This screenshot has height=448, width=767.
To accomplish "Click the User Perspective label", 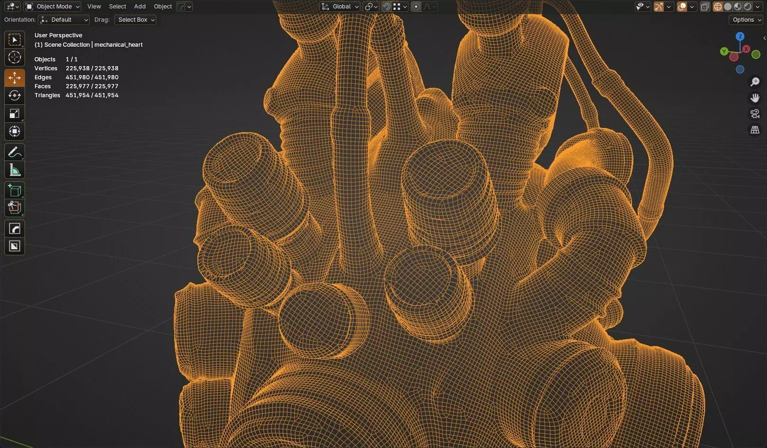I will tap(58, 35).
